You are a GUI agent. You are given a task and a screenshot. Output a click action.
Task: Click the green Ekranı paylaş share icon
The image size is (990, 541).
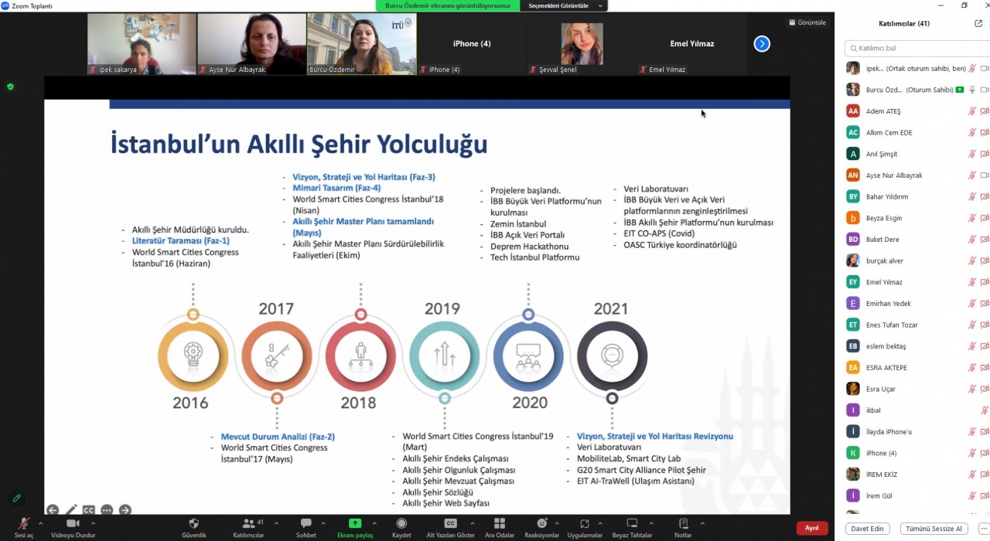355,524
